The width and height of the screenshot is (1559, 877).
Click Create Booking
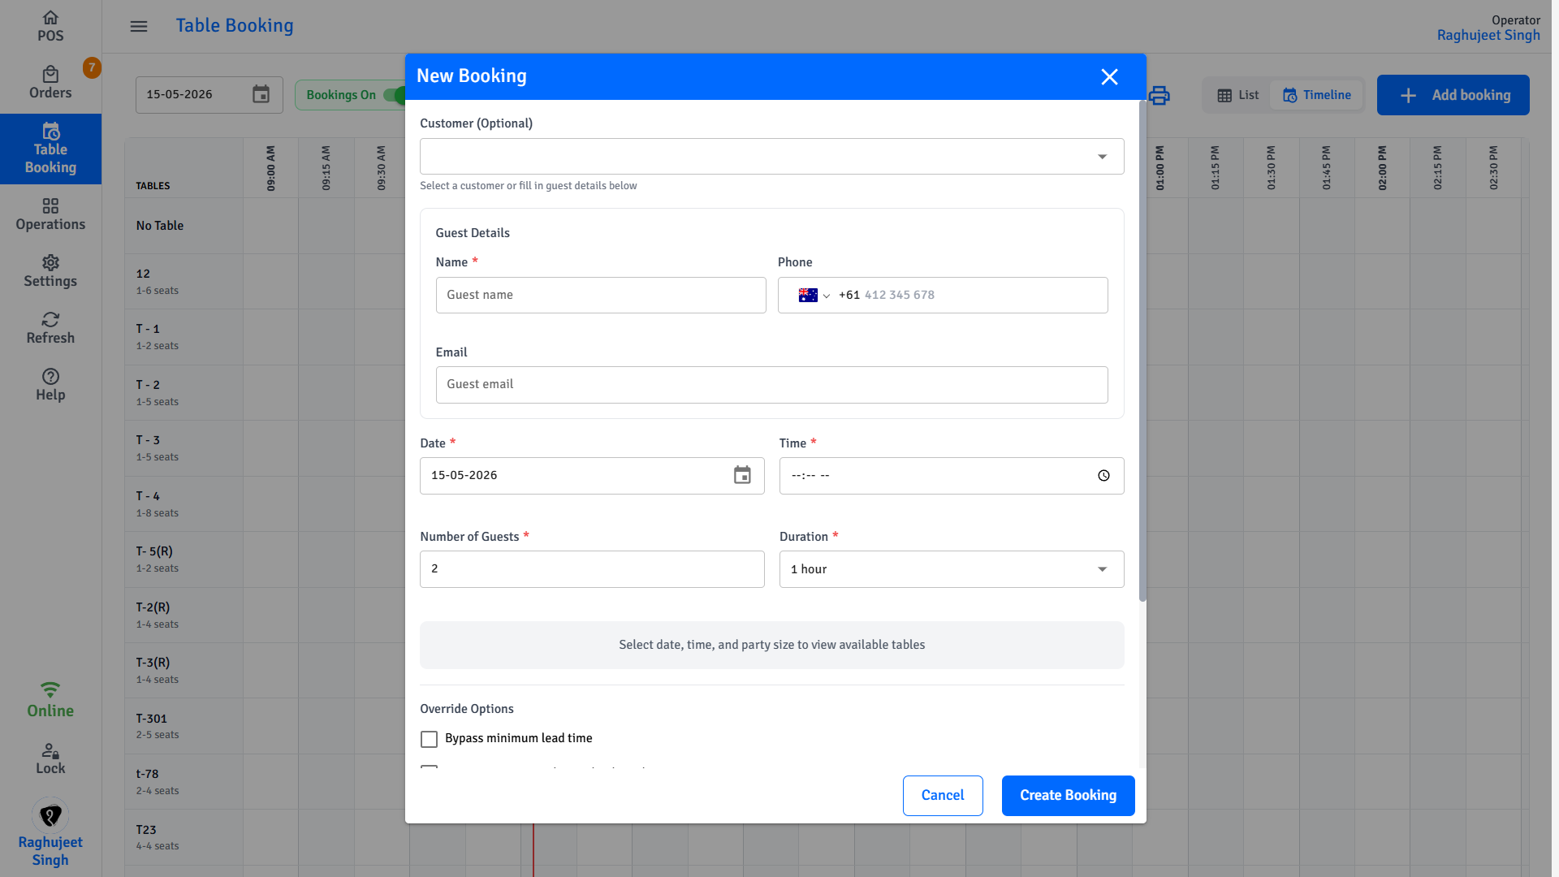tap(1067, 796)
